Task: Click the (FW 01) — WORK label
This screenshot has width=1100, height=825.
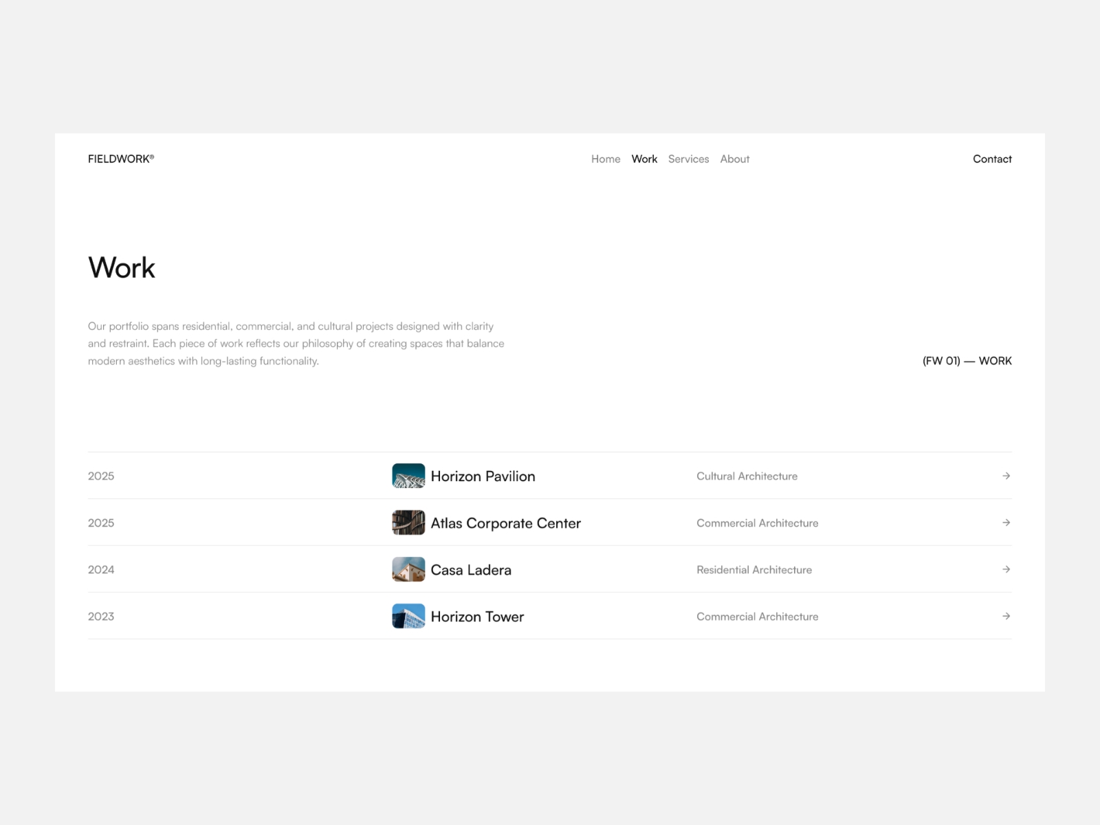Action: [967, 360]
